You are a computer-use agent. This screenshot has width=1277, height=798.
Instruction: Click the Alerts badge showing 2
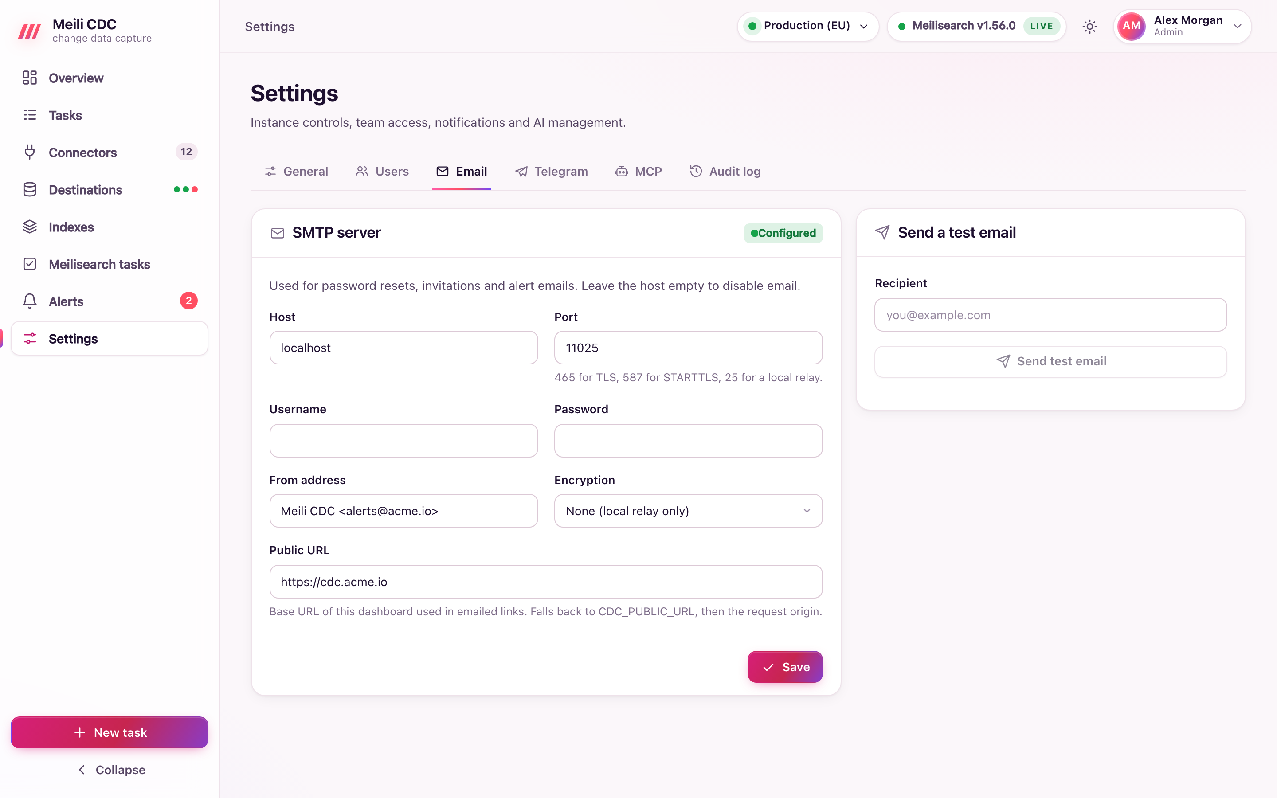tap(188, 301)
